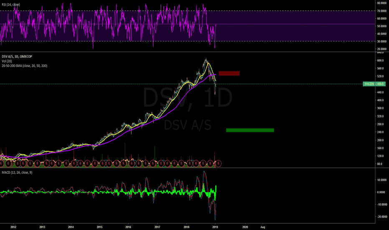
Task: Click the 80.0 price scale value
Action: click(x=380, y=164)
